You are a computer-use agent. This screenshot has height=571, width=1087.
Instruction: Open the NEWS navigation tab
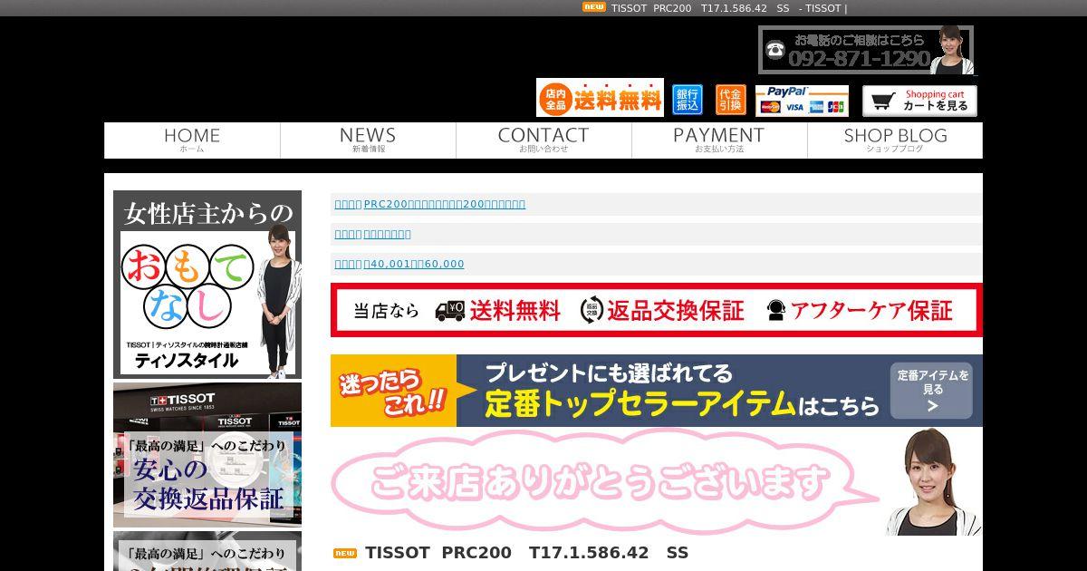[368, 140]
